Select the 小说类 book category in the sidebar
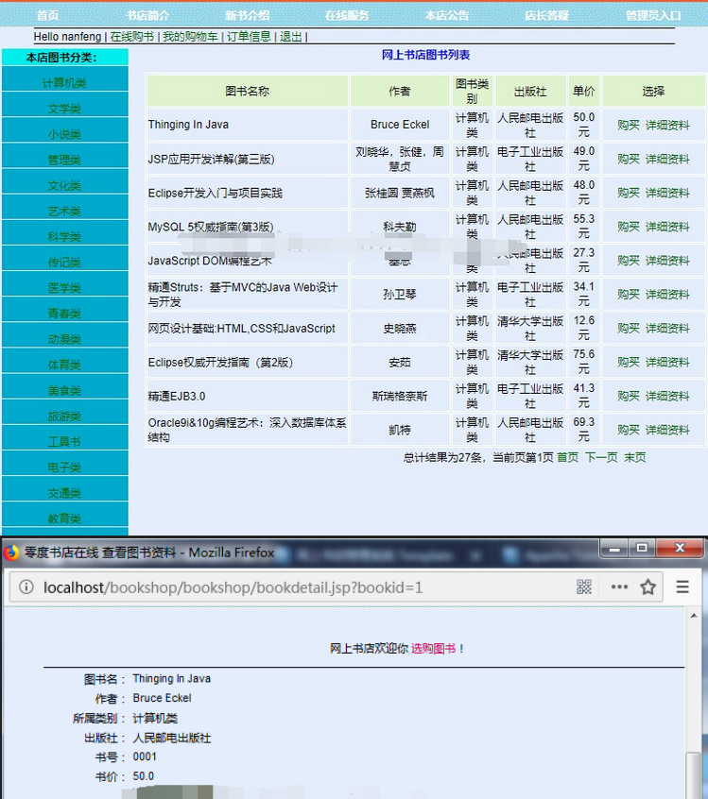The height and width of the screenshot is (799, 708). [x=64, y=135]
